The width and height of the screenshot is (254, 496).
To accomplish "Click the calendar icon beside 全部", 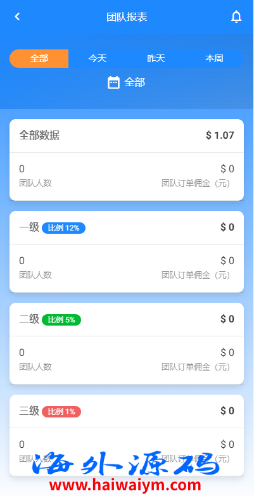I will pos(113,82).
